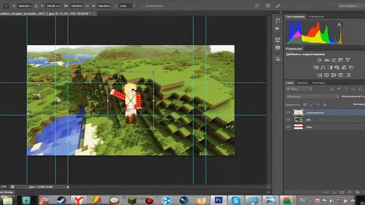Viewport: 365px width, 205px height.
Task: Filter layers by pixel layers
Action: coord(332,89)
